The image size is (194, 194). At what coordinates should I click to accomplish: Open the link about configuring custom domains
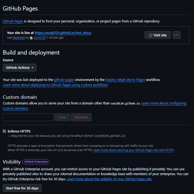164,103
